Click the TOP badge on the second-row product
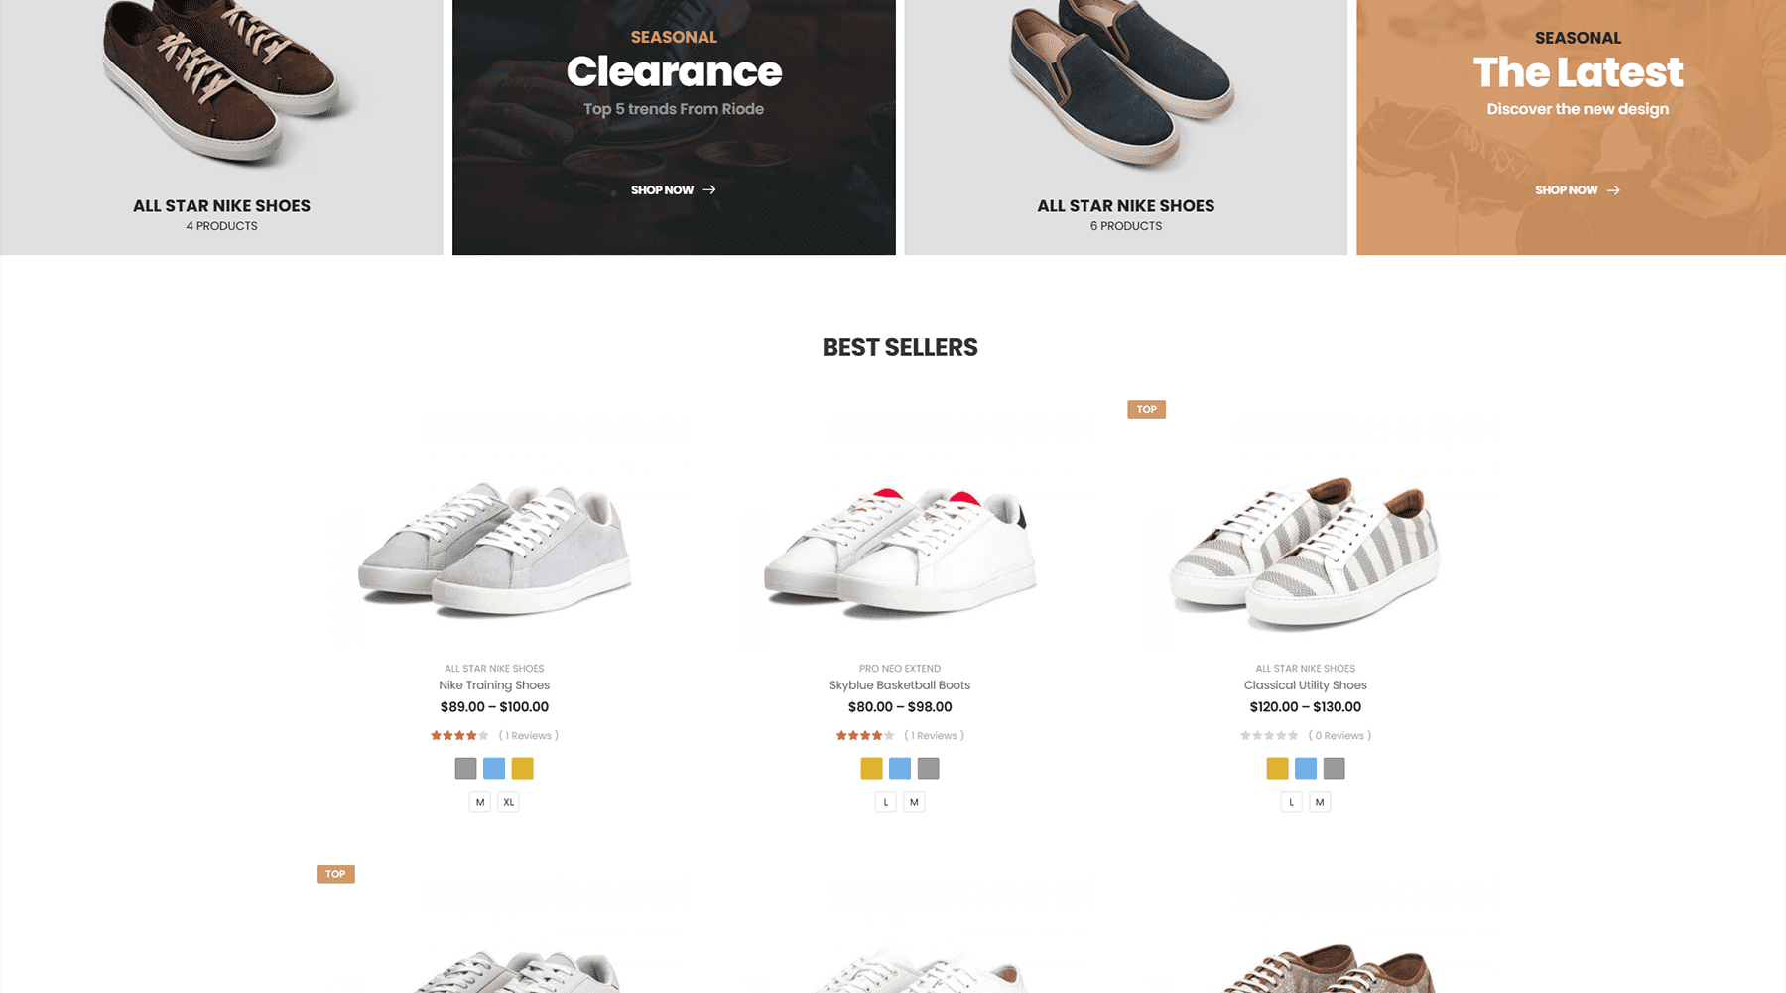The image size is (1786, 993). click(x=335, y=874)
